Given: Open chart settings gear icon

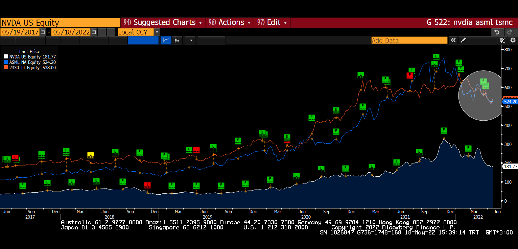Looking at the screenshot, I should point(513,40).
